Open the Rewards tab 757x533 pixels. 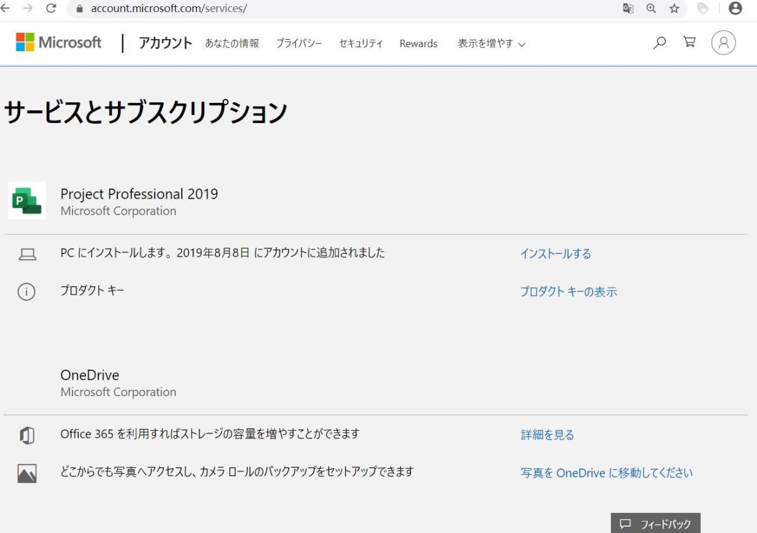click(x=418, y=44)
